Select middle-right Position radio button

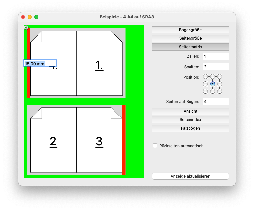[x=220, y=84]
